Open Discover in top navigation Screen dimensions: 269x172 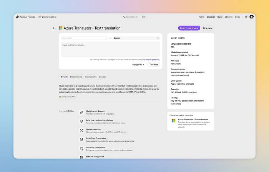(x=211, y=17)
